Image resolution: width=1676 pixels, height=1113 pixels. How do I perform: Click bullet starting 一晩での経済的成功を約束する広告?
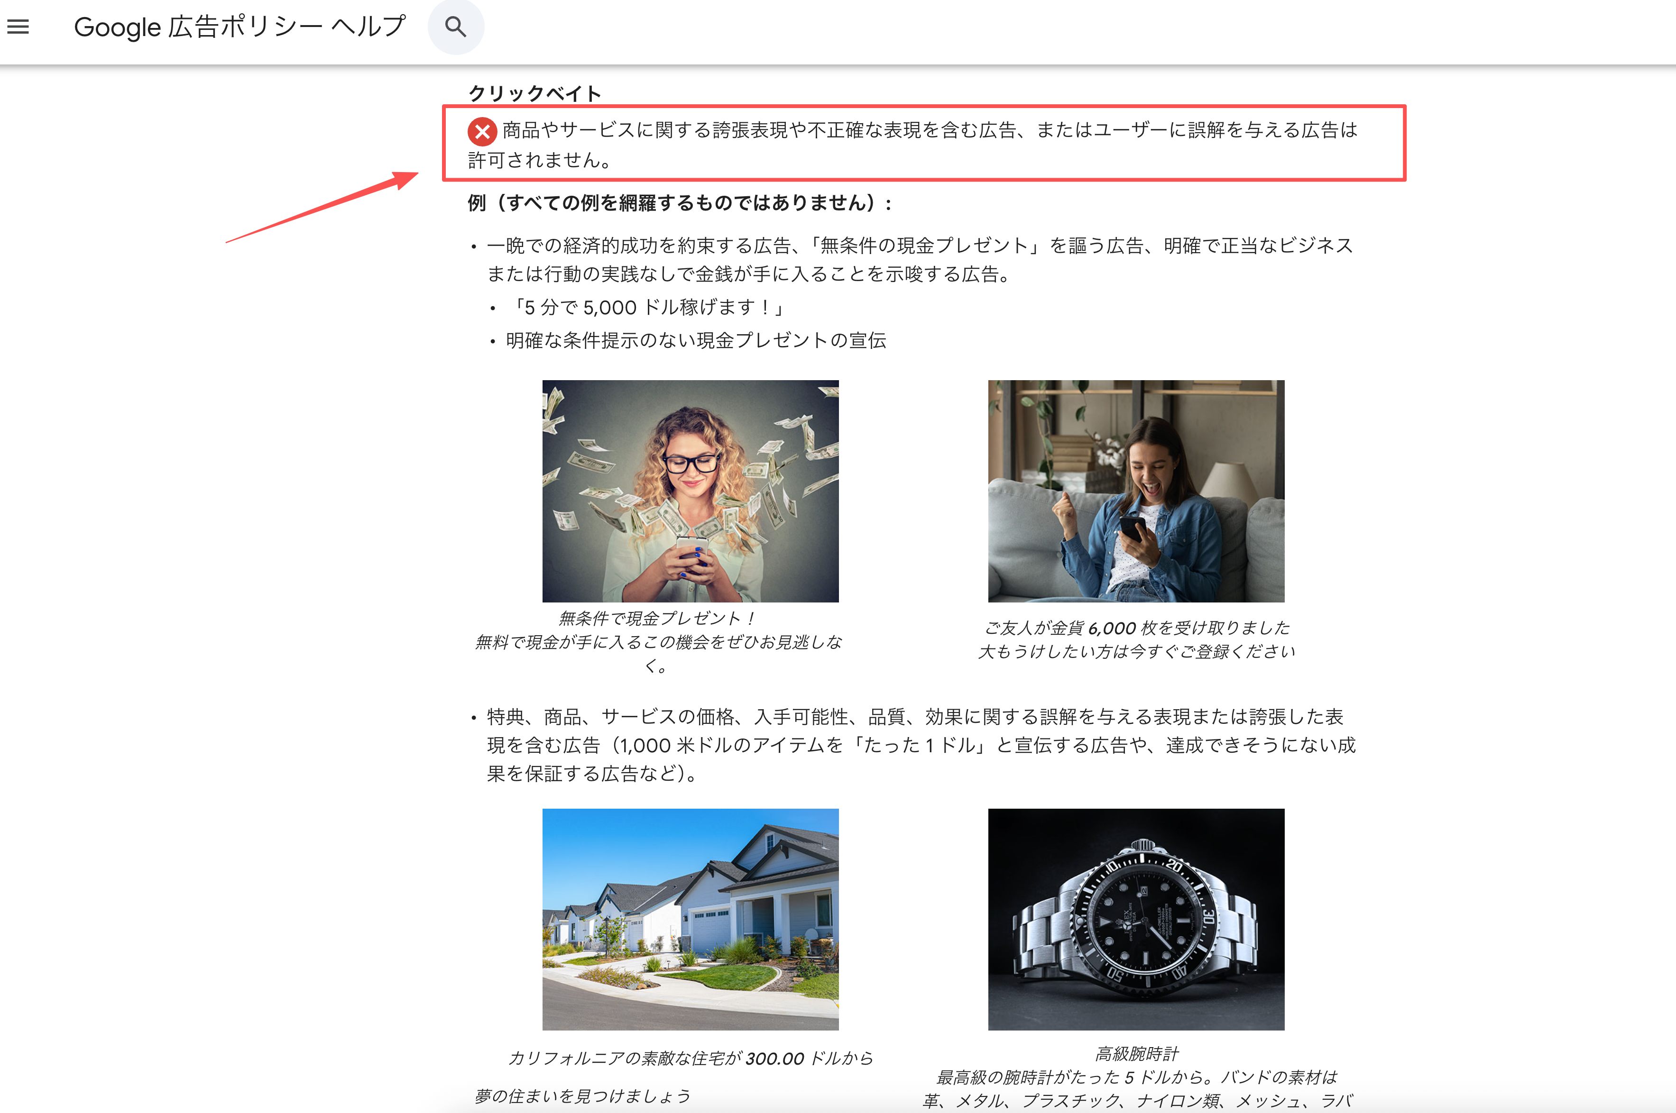(x=921, y=260)
